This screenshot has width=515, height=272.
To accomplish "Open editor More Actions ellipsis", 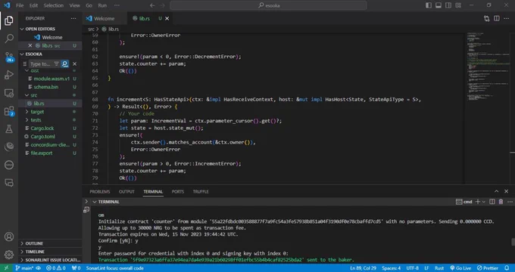I will click(x=507, y=19).
